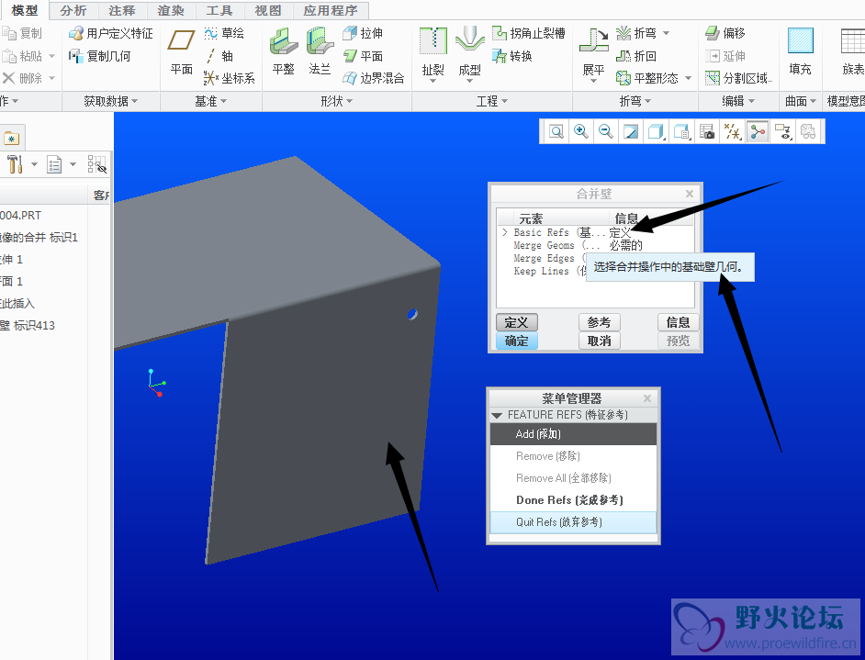The width and height of the screenshot is (865, 660).
Task: Choose Quit Refs (放弃参考)
Action: (573, 522)
